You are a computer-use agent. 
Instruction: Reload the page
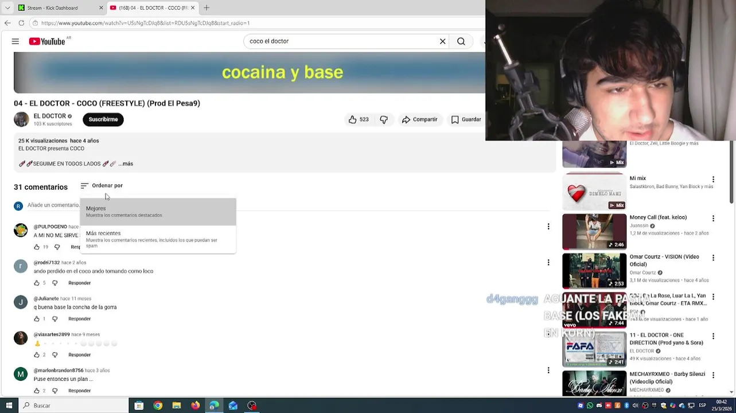(21, 23)
